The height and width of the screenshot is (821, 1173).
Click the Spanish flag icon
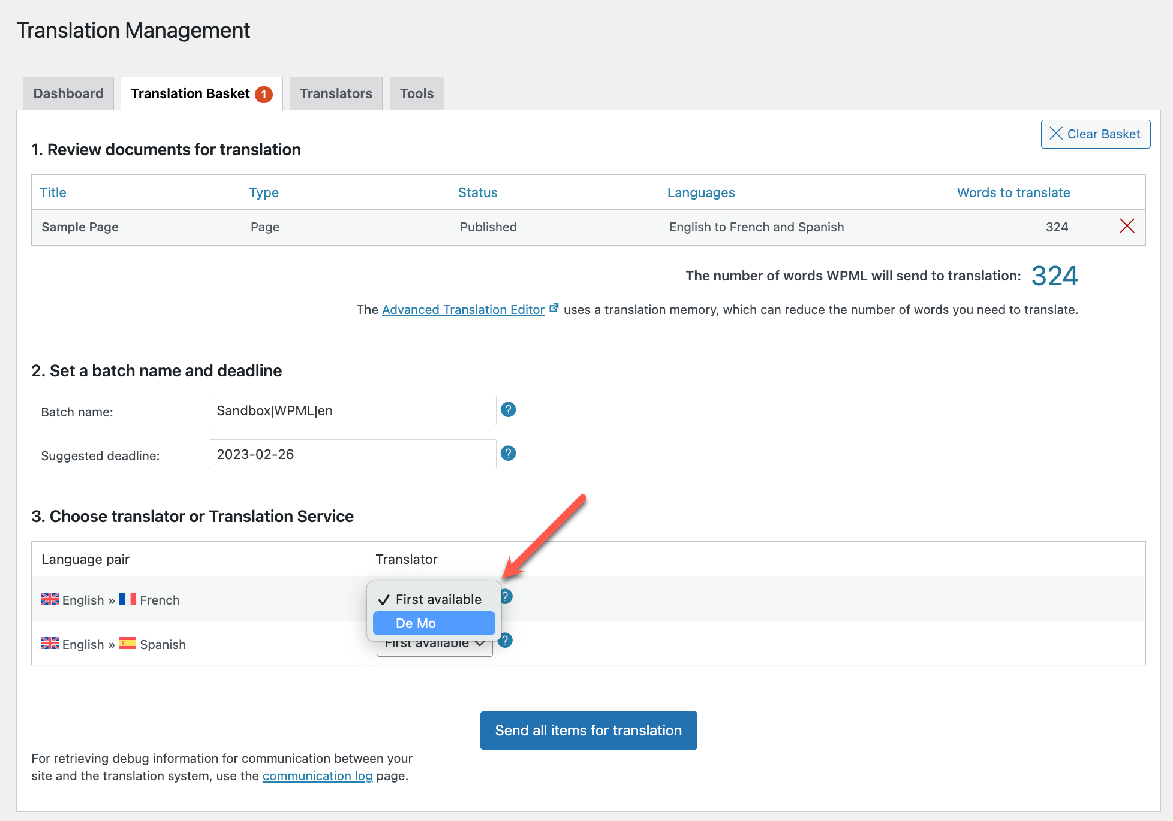coord(127,643)
